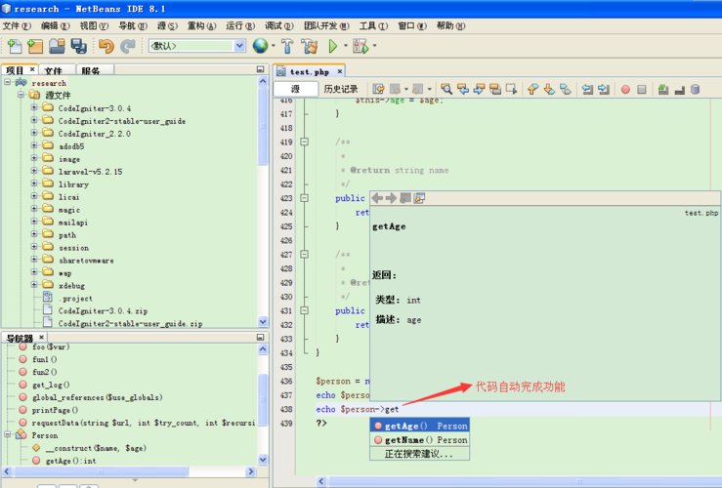The width and height of the screenshot is (722, 488).
Task: Open the dropdown arrow beside Run Project
Action: pos(345,46)
